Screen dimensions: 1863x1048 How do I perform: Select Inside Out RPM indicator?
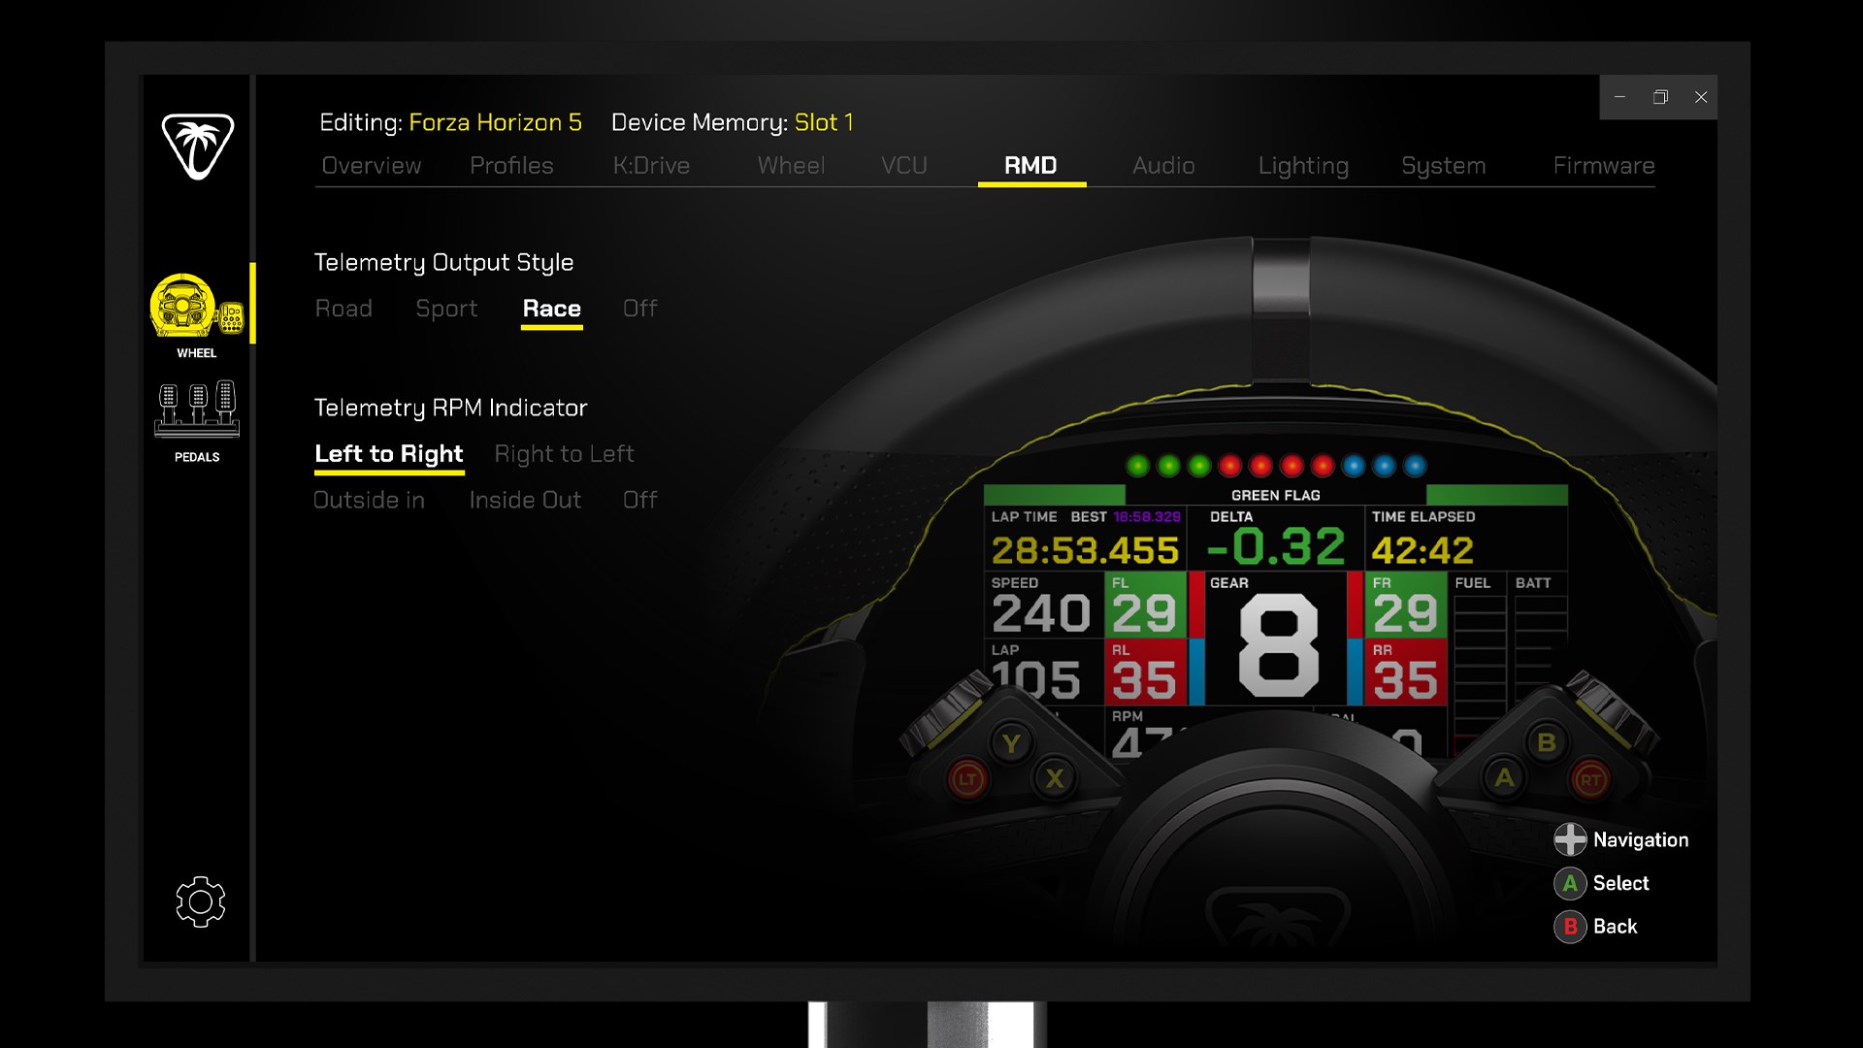pyautogui.click(x=525, y=500)
